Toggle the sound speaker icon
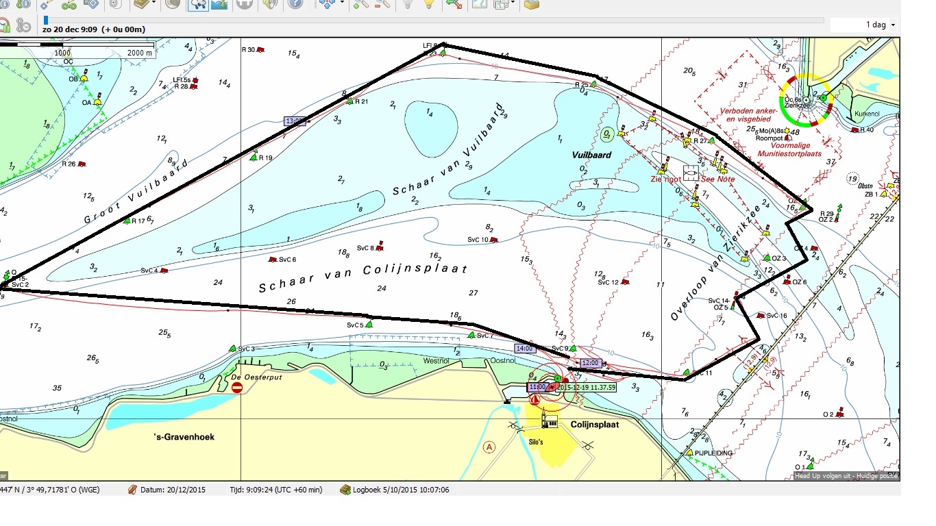The height and width of the screenshot is (526, 936). [270, 4]
